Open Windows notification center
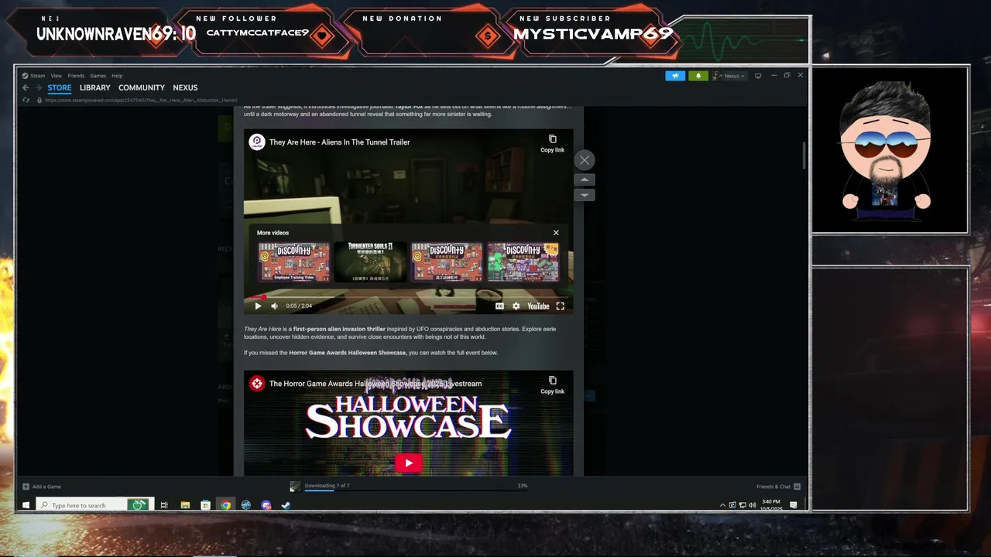This screenshot has height=557, width=991. coord(794,505)
